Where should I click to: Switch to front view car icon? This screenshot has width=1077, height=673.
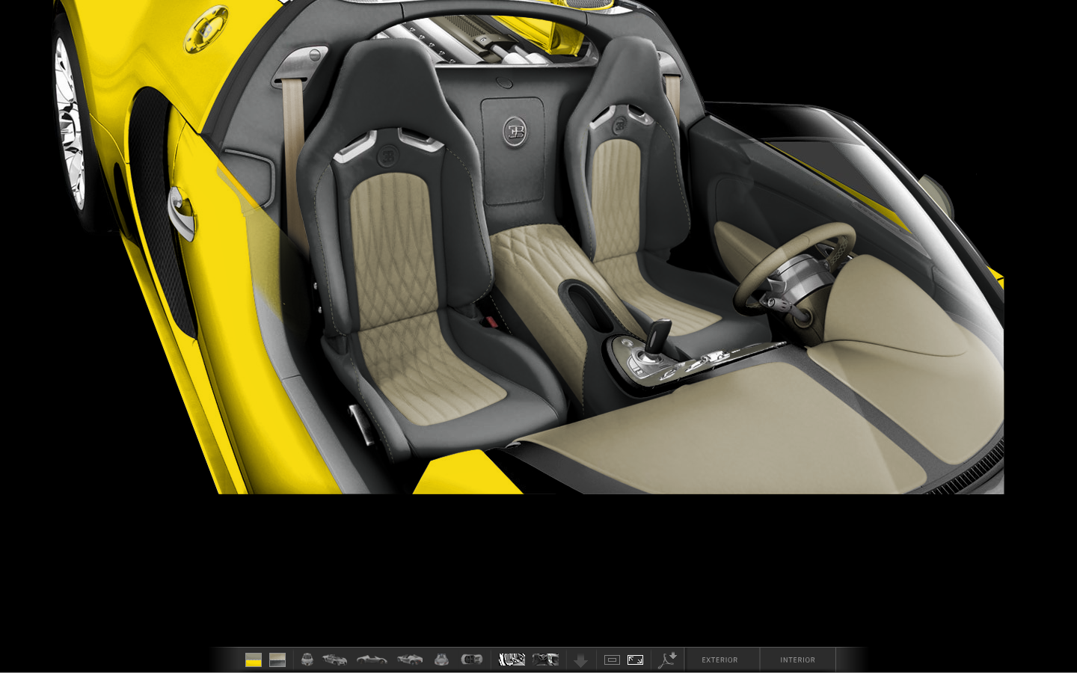pyautogui.click(x=307, y=660)
